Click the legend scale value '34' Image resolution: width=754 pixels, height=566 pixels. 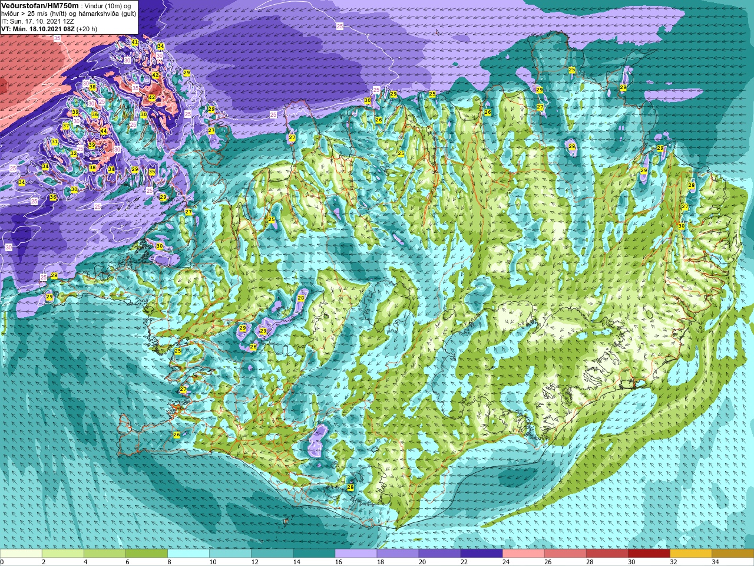coord(715,562)
